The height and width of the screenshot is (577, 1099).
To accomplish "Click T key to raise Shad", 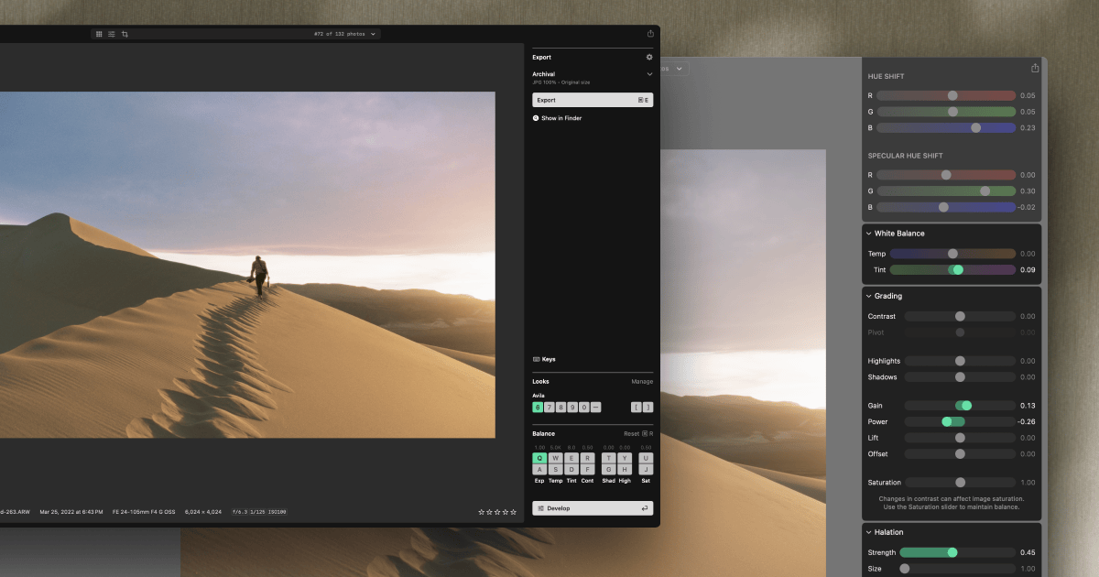I will pos(608,458).
